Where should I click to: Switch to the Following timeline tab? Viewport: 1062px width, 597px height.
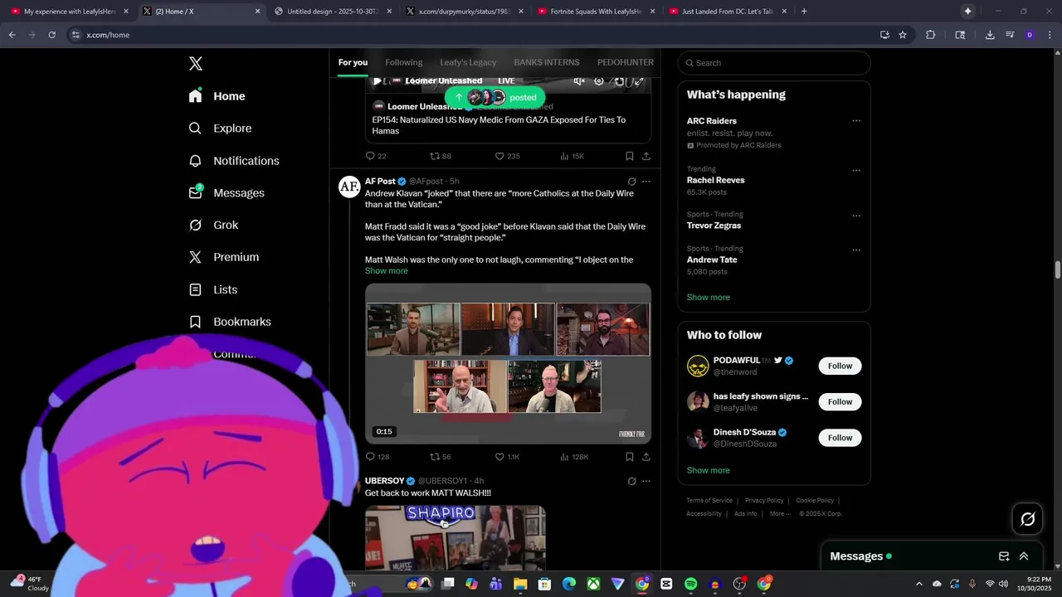404,62
